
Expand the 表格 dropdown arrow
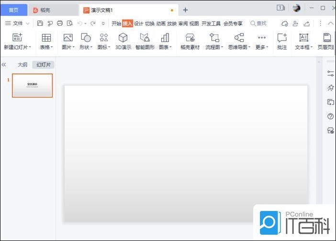tap(52, 47)
